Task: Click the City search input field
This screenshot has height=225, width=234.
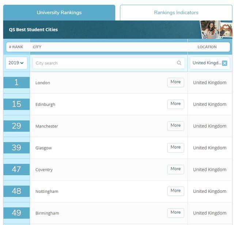Action: pos(109,63)
